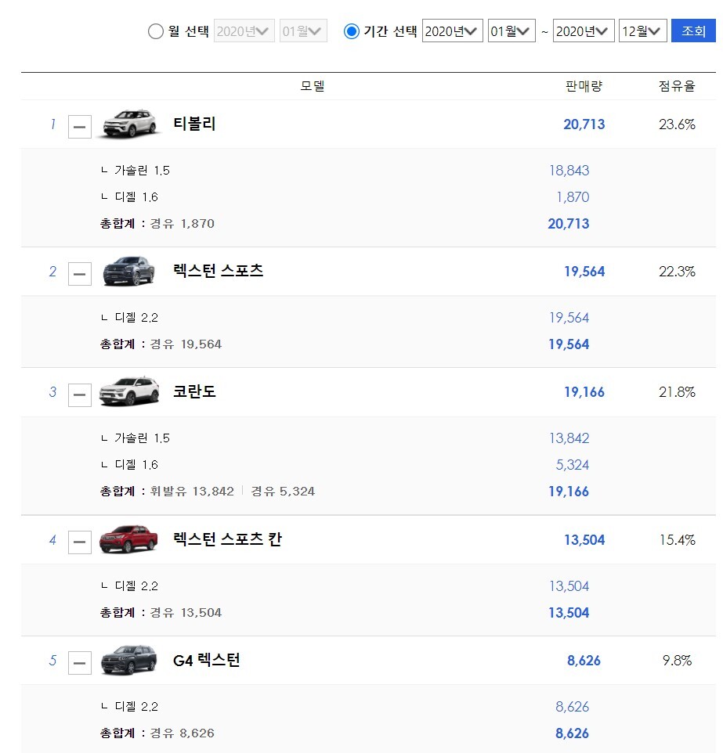Click the 총합계 경유 13,504 summary
723x753 pixels.
161,612
